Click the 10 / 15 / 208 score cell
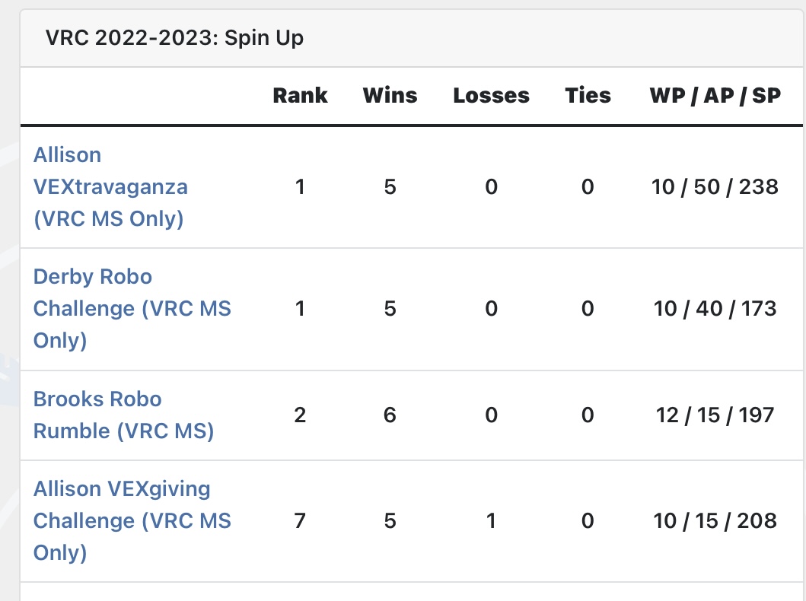The width and height of the screenshot is (806, 601). click(x=715, y=521)
